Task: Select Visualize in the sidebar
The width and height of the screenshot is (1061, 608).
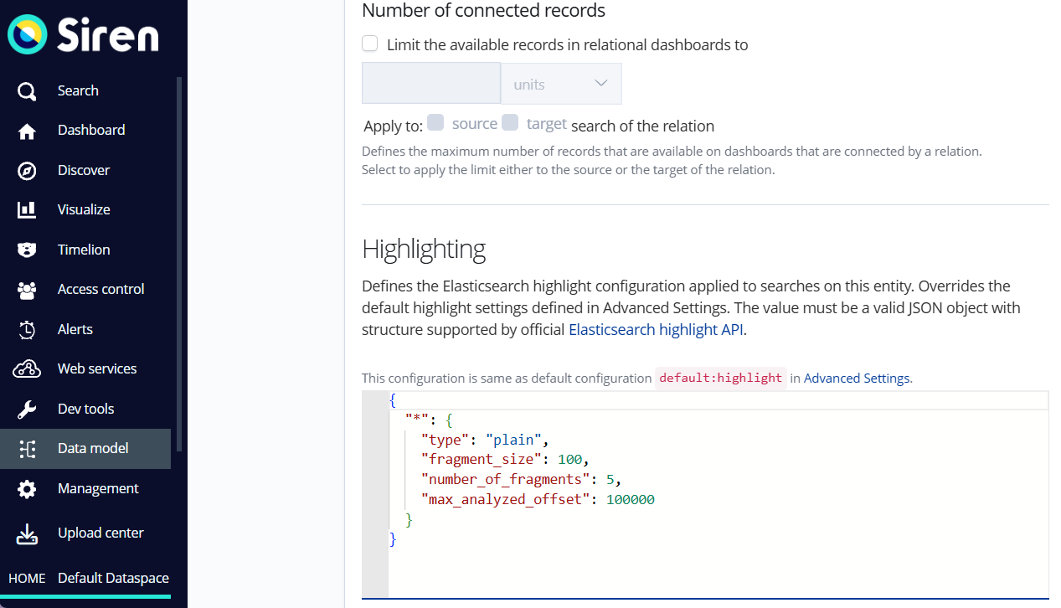Action: 85,209
